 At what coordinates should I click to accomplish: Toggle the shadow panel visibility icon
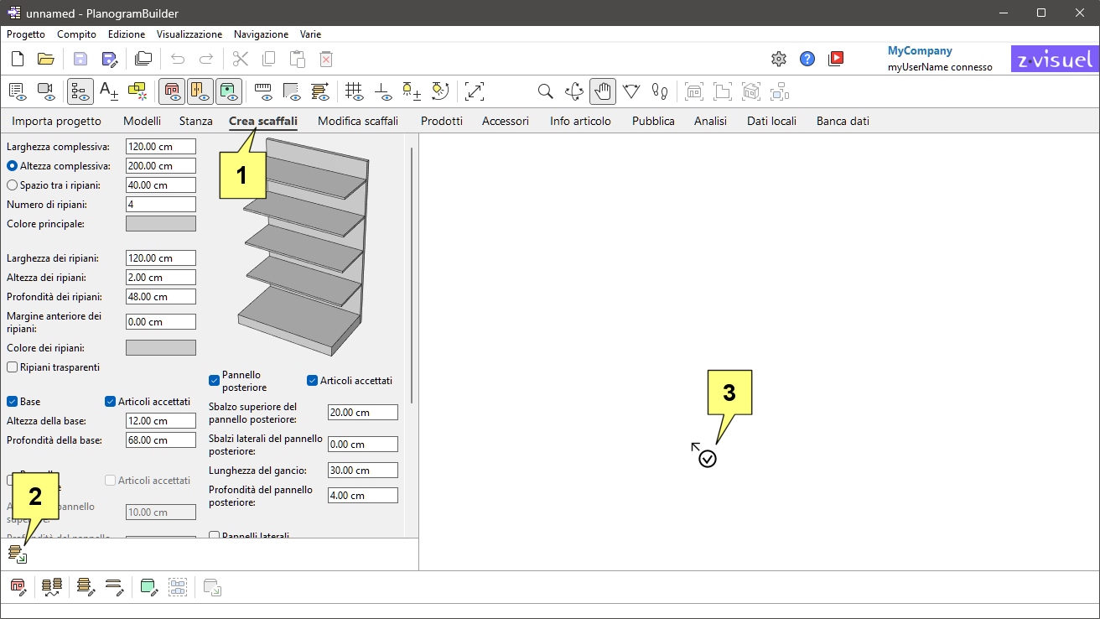[x=292, y=91]
